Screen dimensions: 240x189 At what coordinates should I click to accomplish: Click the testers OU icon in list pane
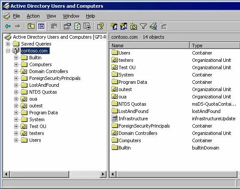point(114,60)
